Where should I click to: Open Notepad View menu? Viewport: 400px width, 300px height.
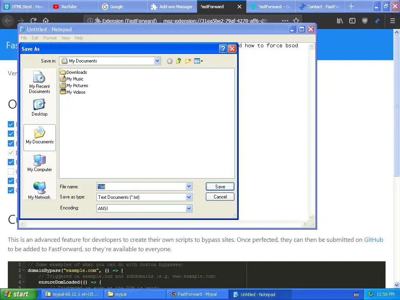point(66,38)
